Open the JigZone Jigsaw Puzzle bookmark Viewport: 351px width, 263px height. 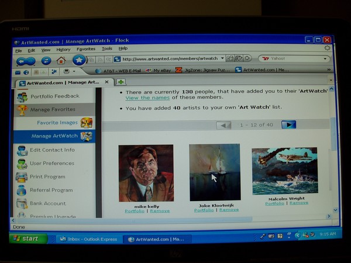(202, 70)
